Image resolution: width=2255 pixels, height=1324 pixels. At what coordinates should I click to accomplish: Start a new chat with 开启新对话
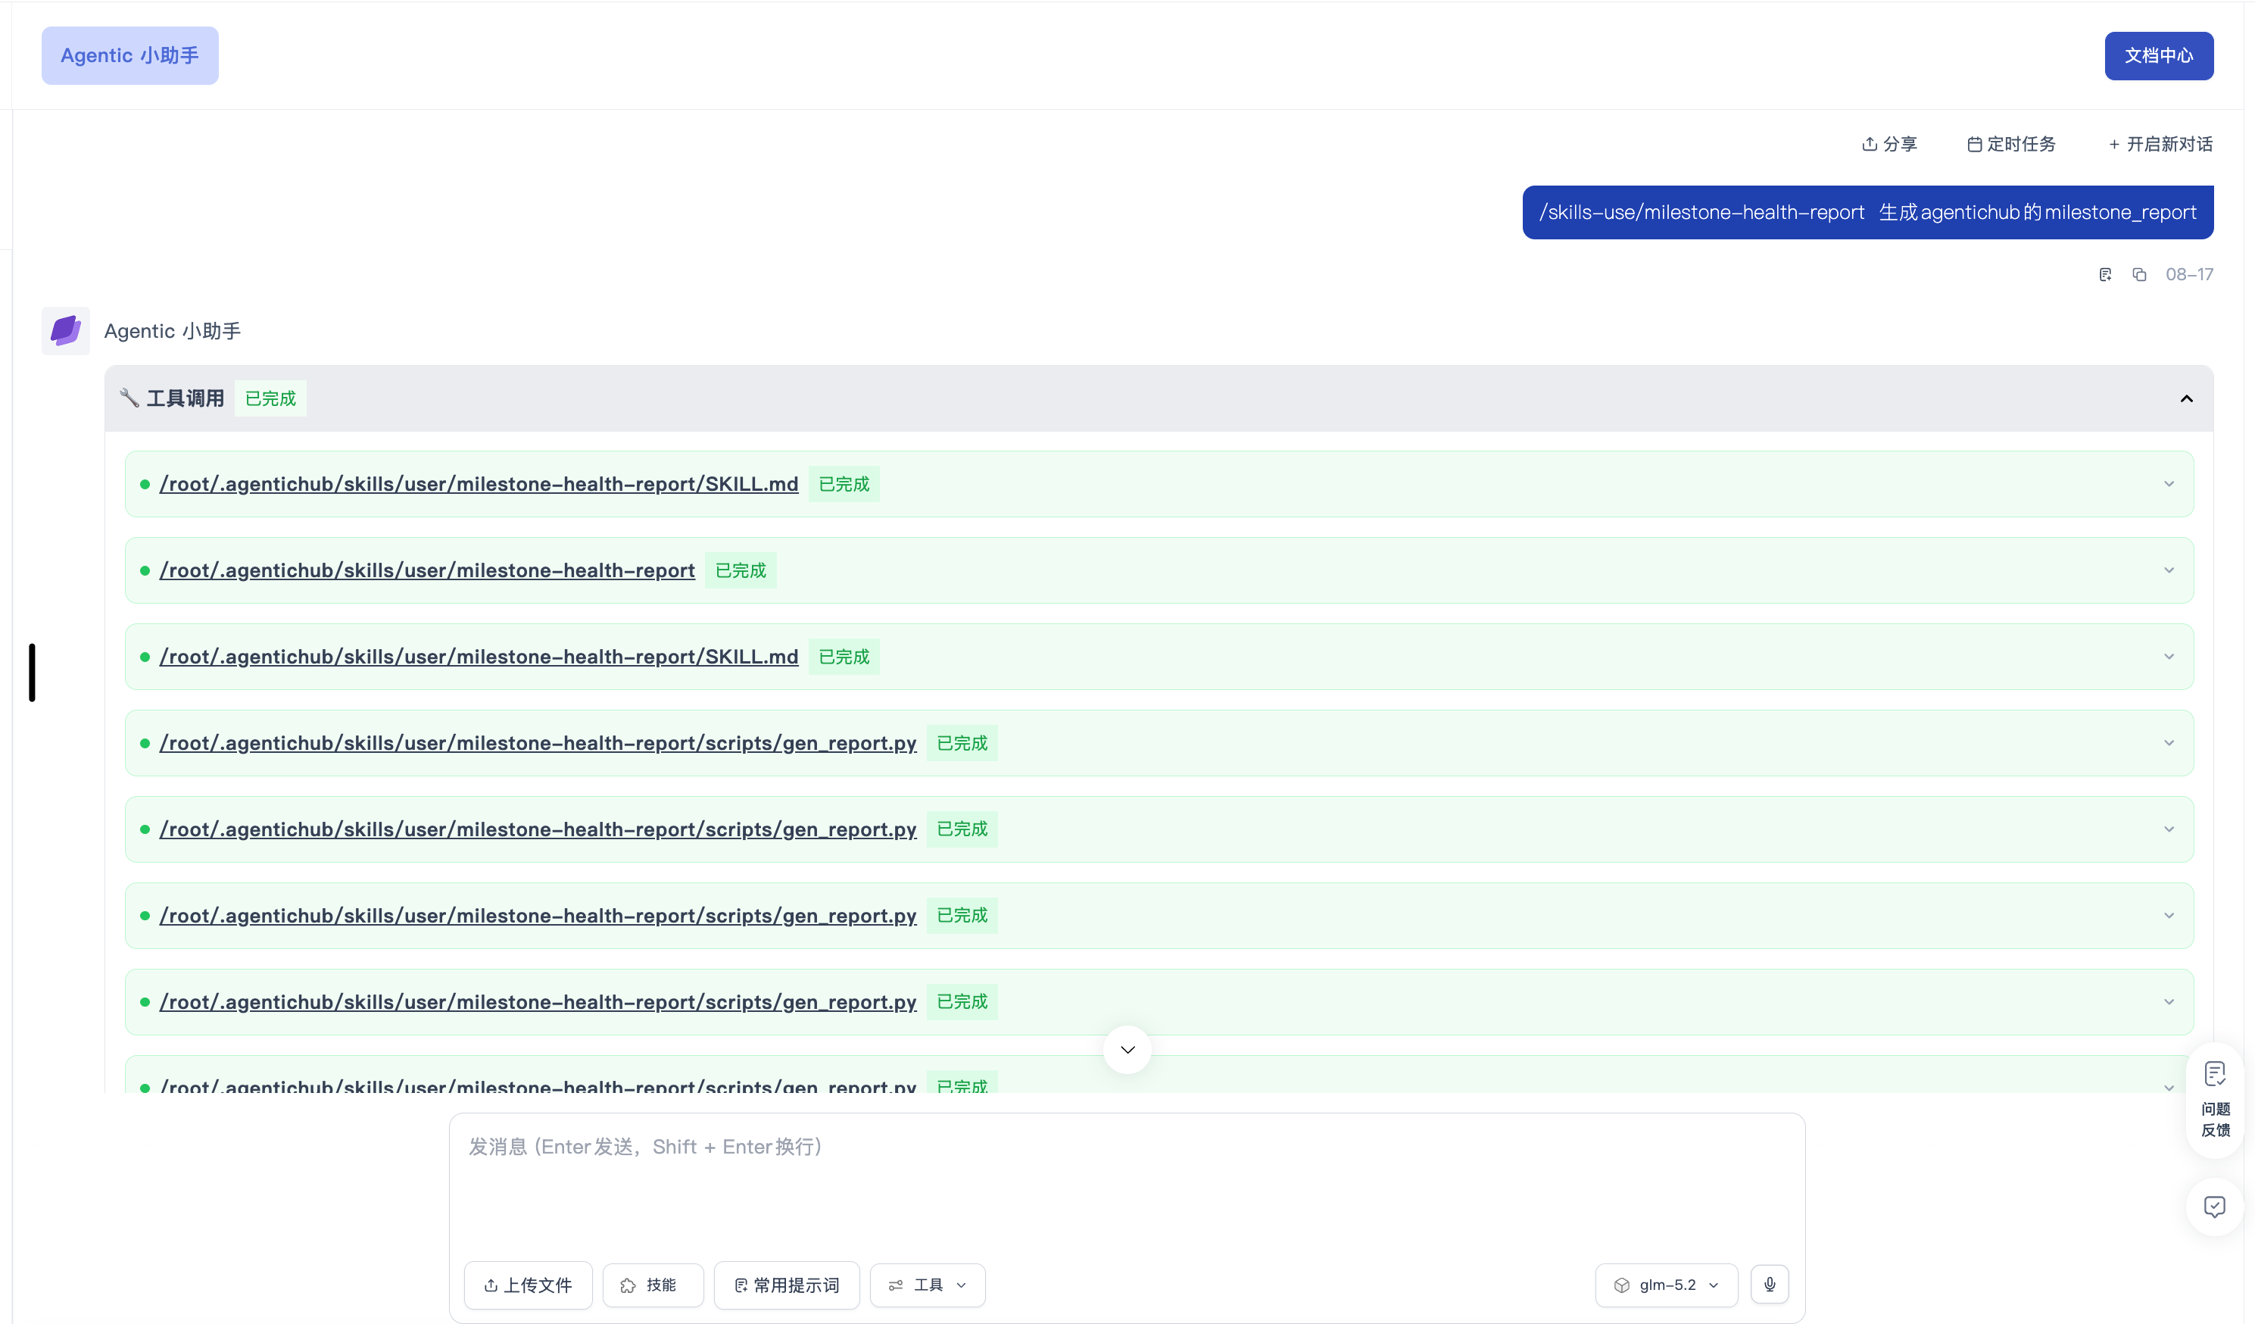tap(2160, 144)
